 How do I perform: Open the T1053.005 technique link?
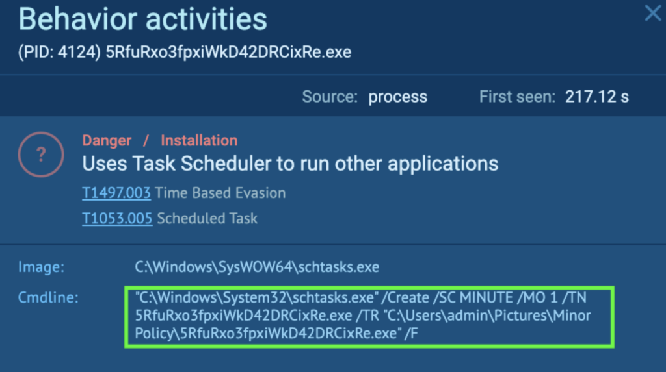click(117, 218)
